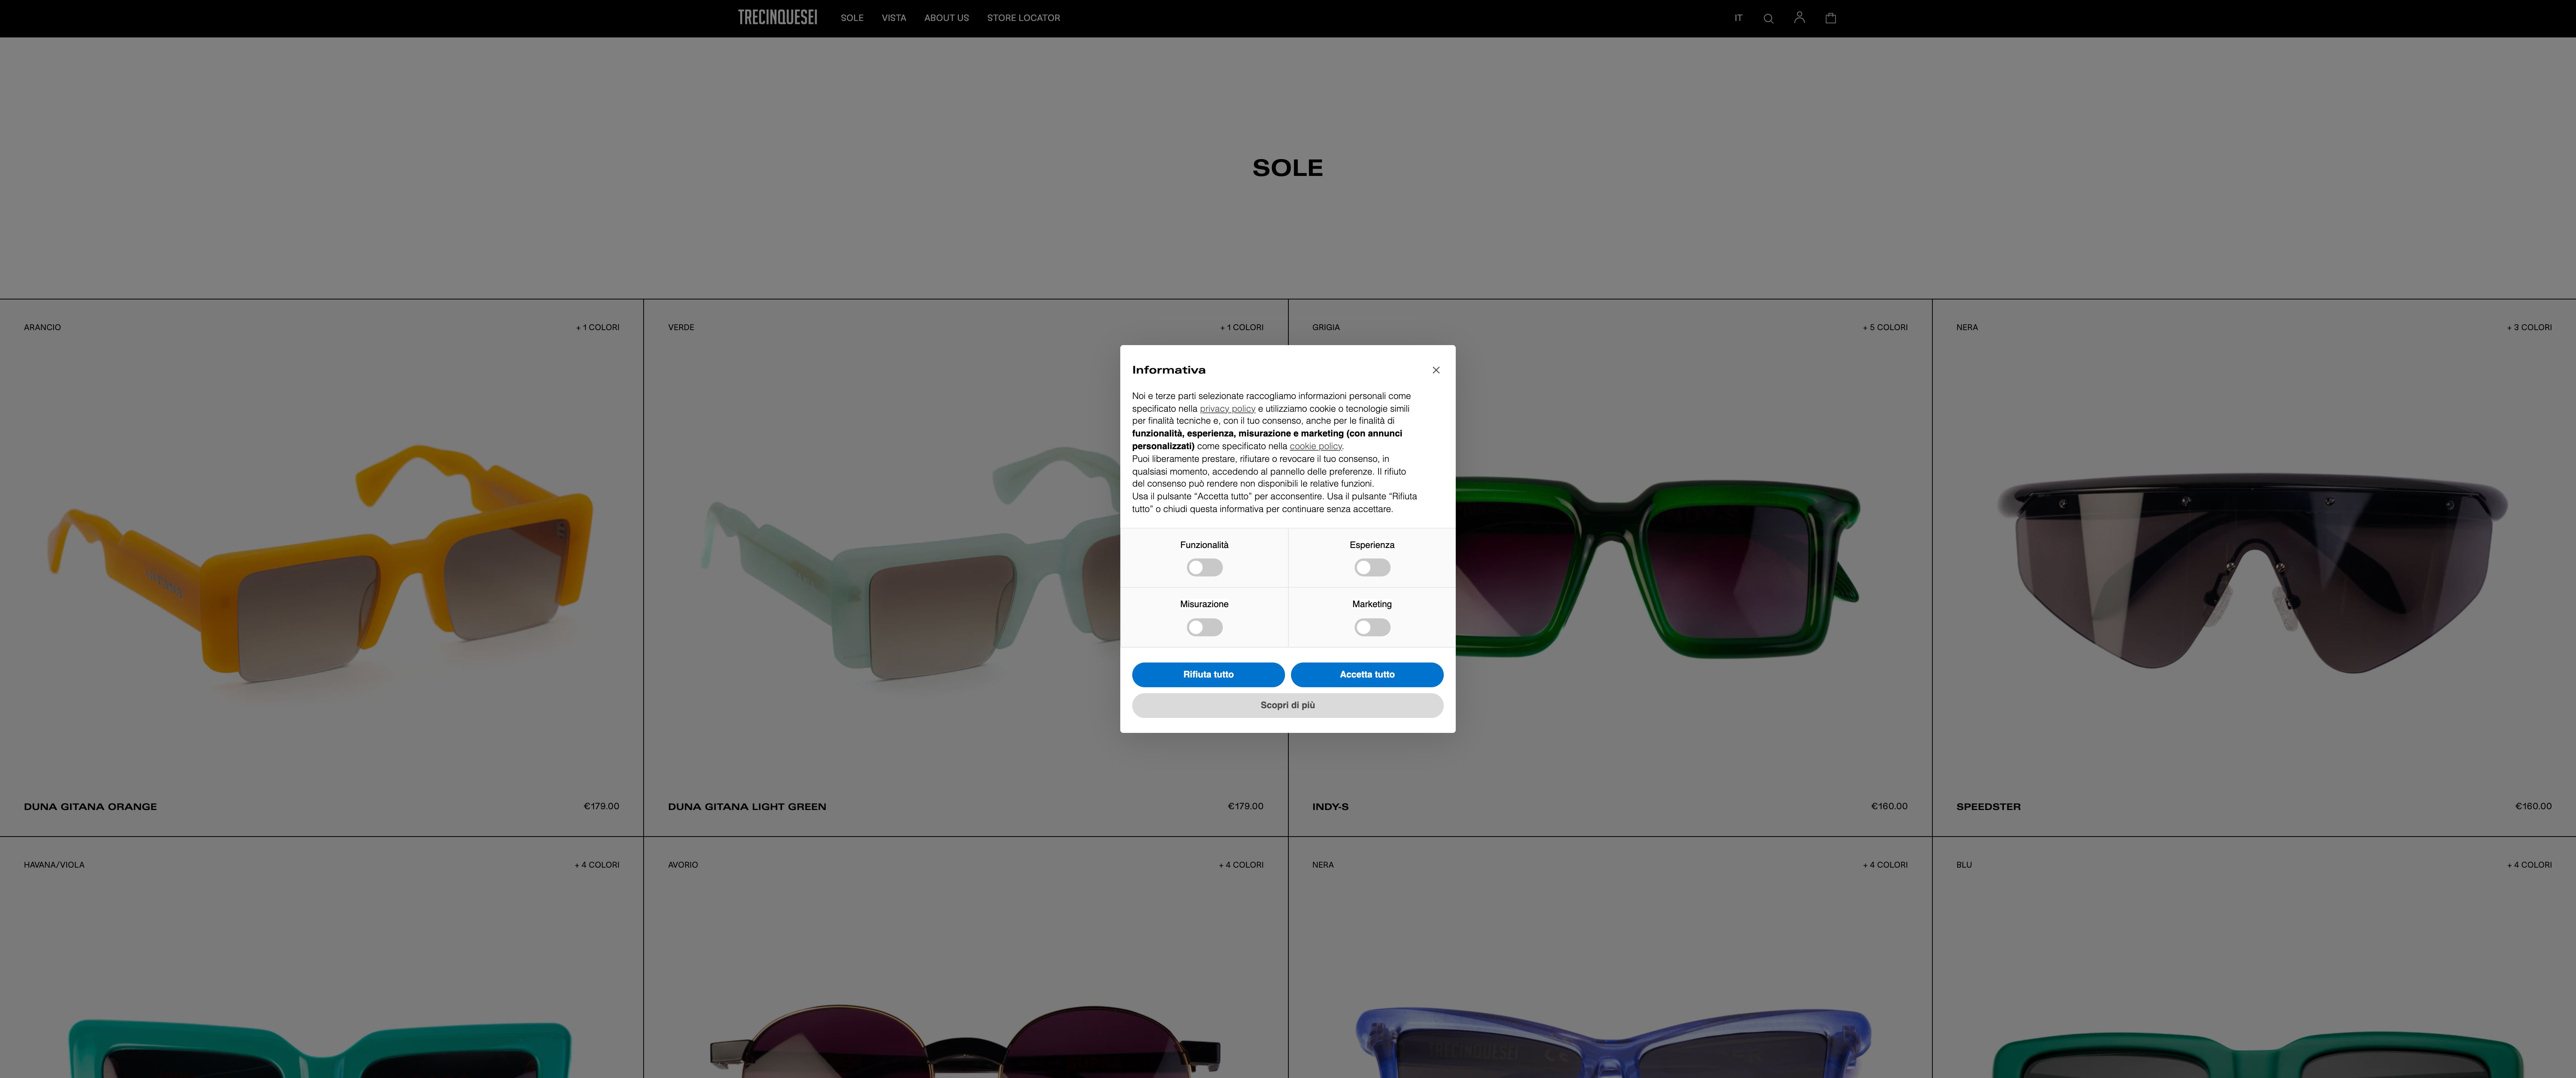
Task: Expand colors via '+ 5 COLORI' on Indy-S
Action: (x=1884, y=327)
